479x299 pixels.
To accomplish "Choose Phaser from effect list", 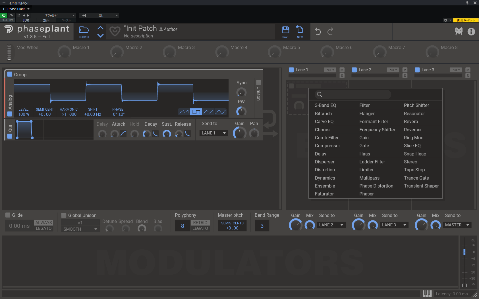I will click(x=366, y=194).
